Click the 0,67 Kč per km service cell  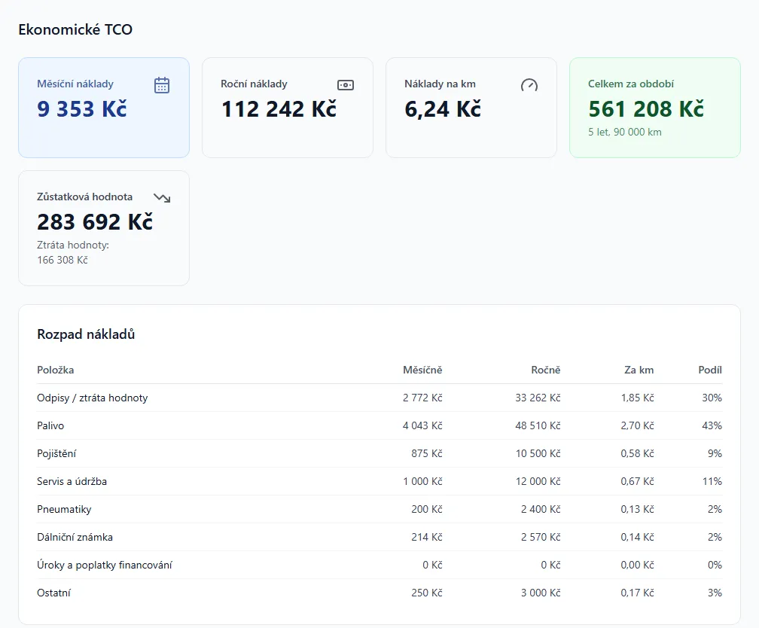637,481
